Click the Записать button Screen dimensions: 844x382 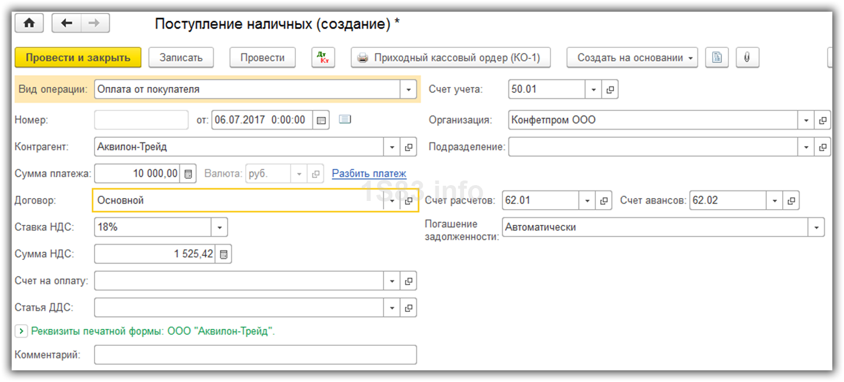(x=181, y=58)
